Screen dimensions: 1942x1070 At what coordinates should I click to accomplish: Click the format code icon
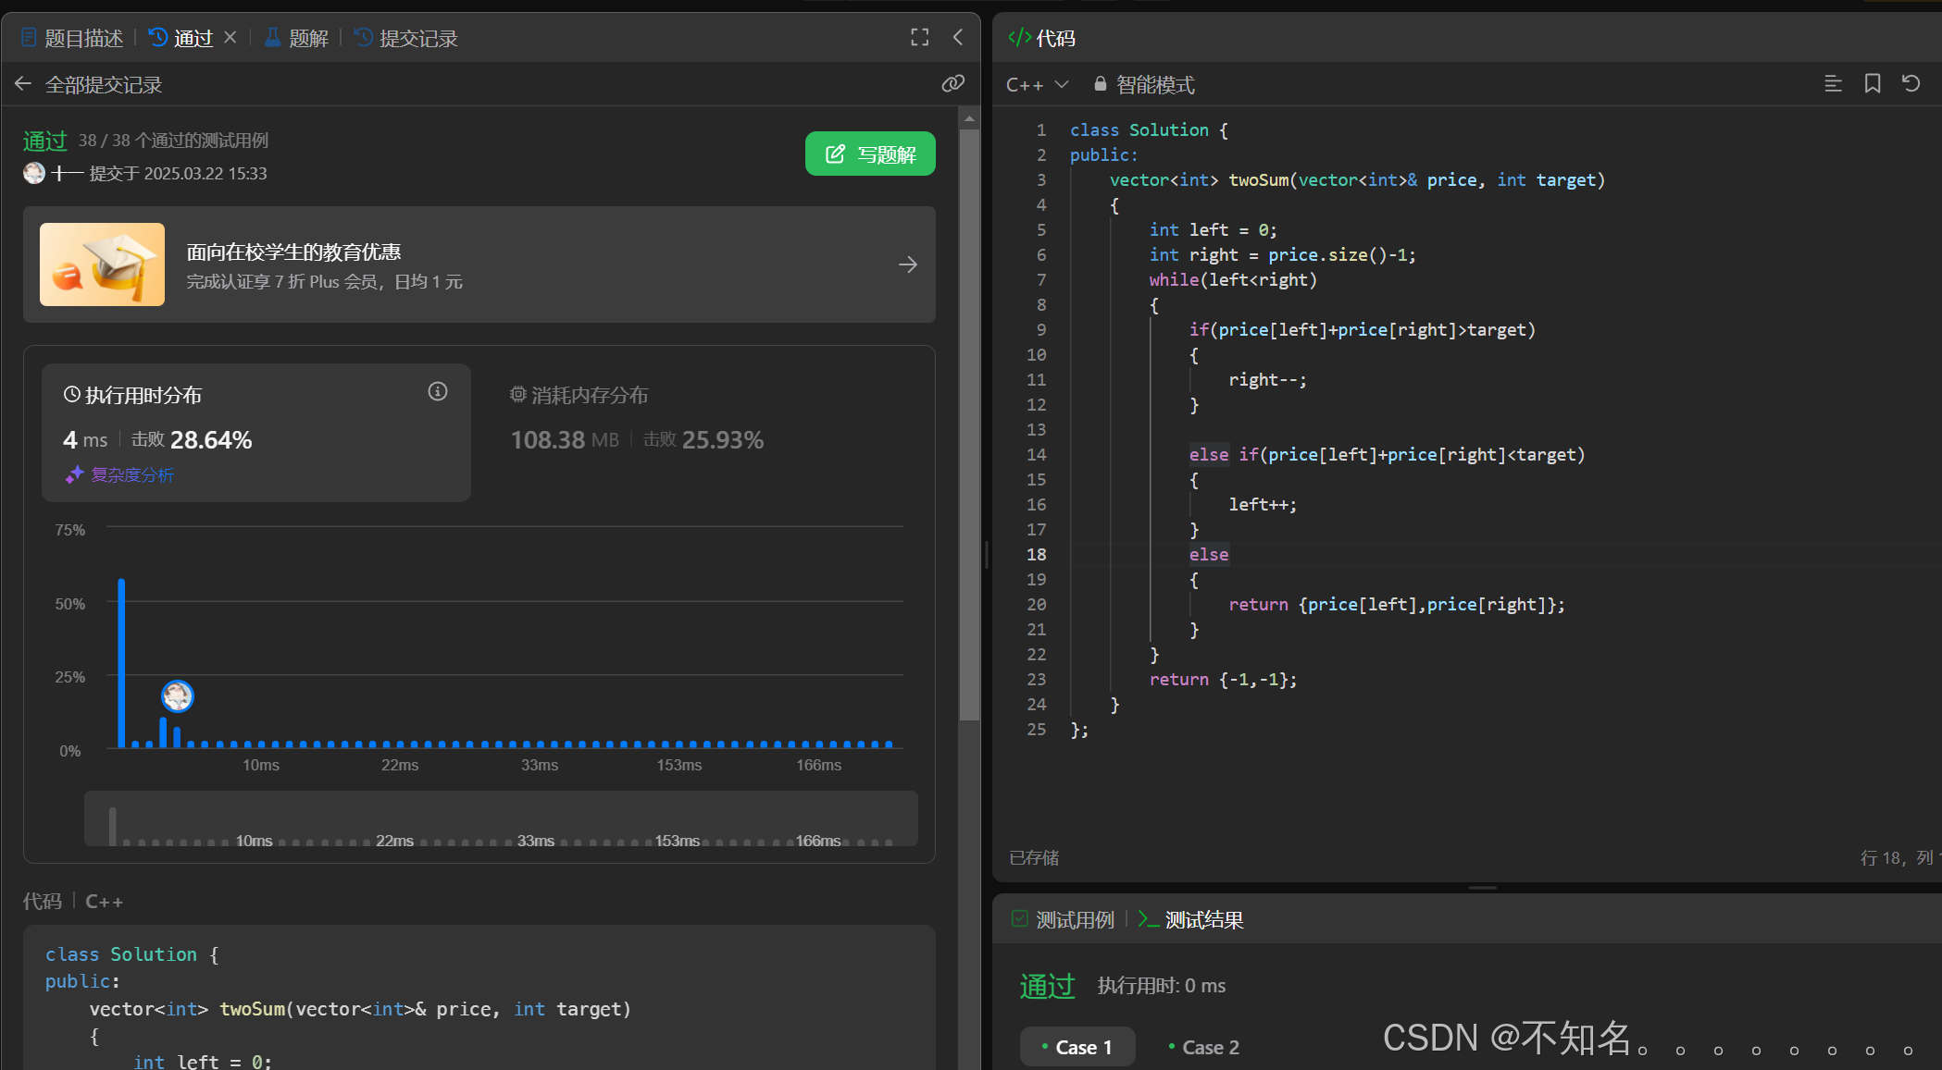[1833, 84]
